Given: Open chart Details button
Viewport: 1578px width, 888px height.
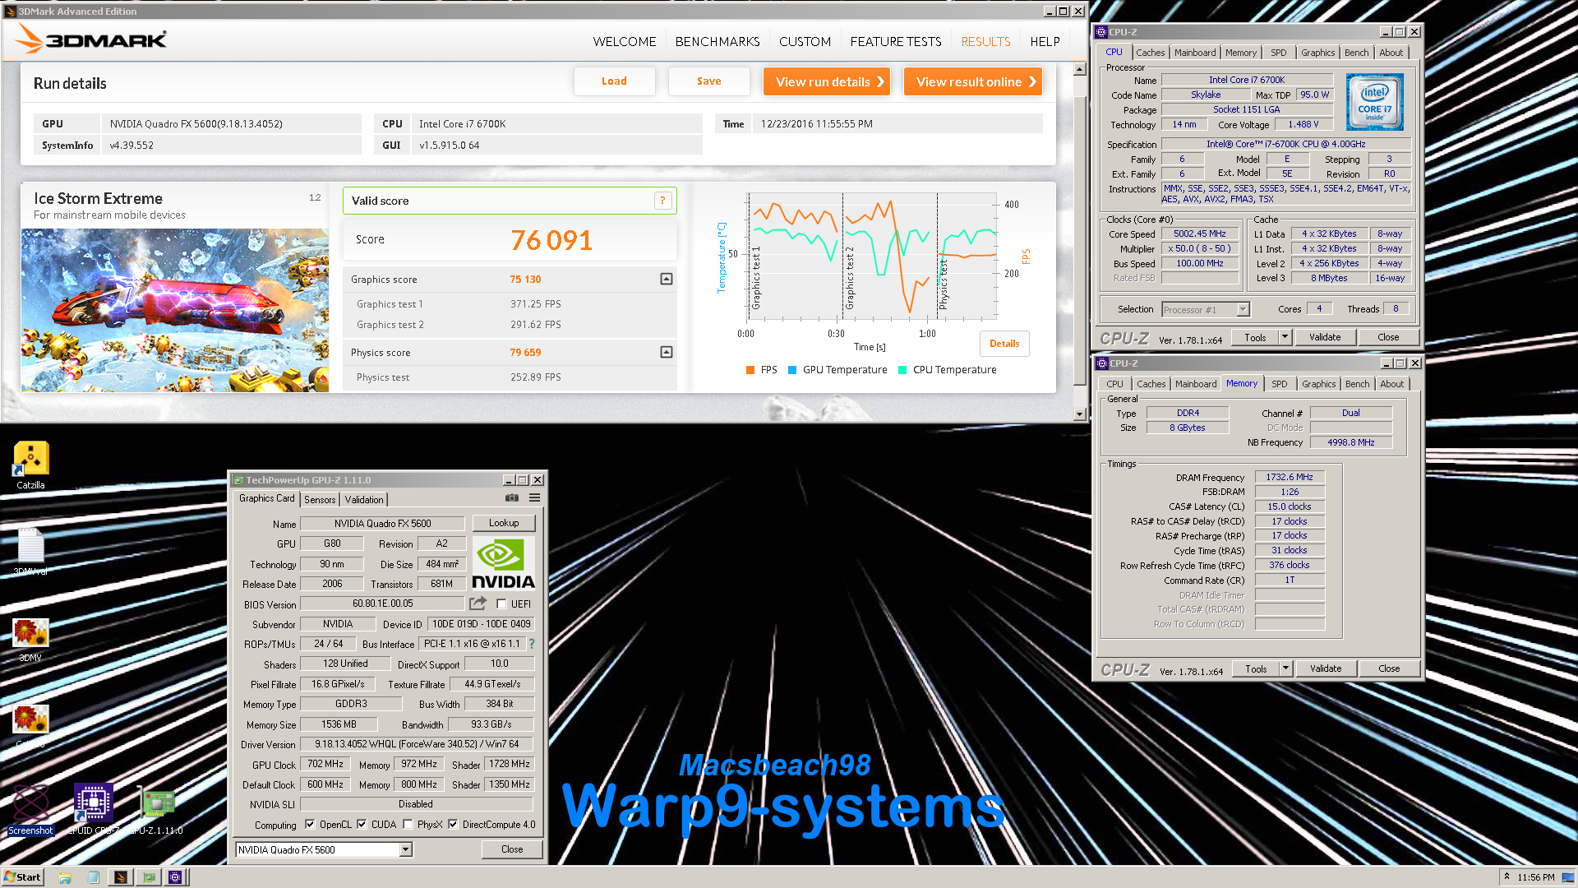Looking at the screenshot, I should tap(1004, 344).
